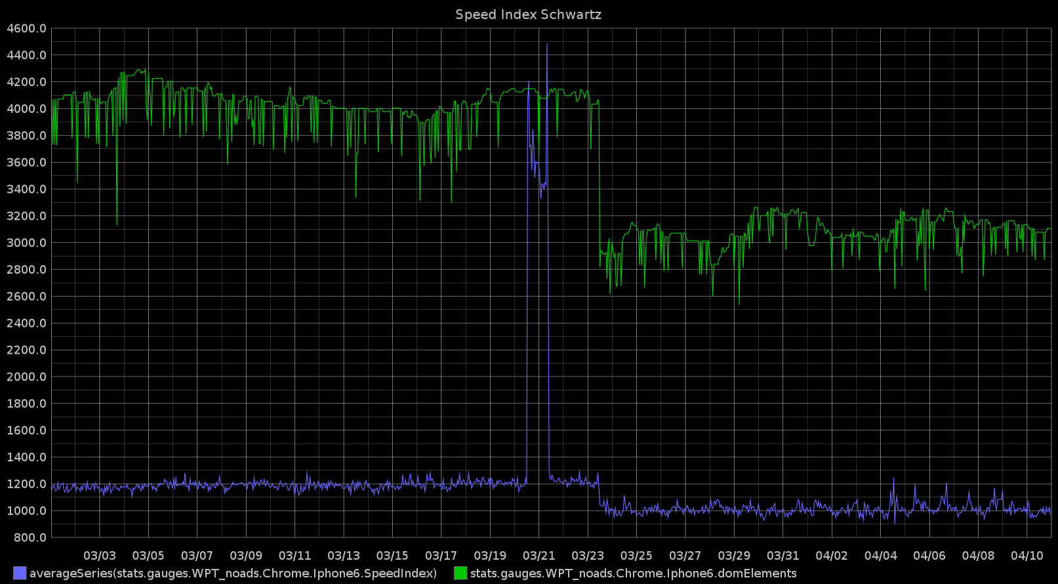Click the 04/04 date label
This screenshot has width=1058, height=584.
click(881, 556)
